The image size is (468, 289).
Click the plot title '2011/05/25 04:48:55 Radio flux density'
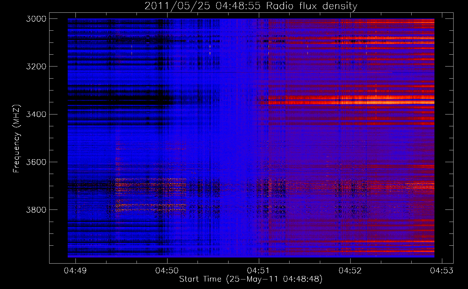251,6
